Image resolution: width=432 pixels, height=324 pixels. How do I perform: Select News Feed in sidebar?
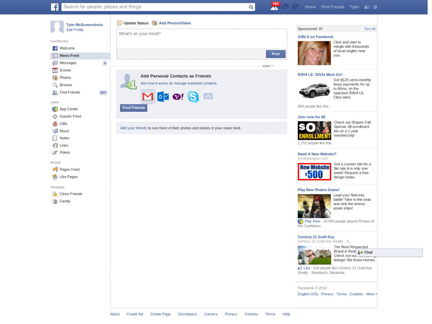click(x=80, y=56)
